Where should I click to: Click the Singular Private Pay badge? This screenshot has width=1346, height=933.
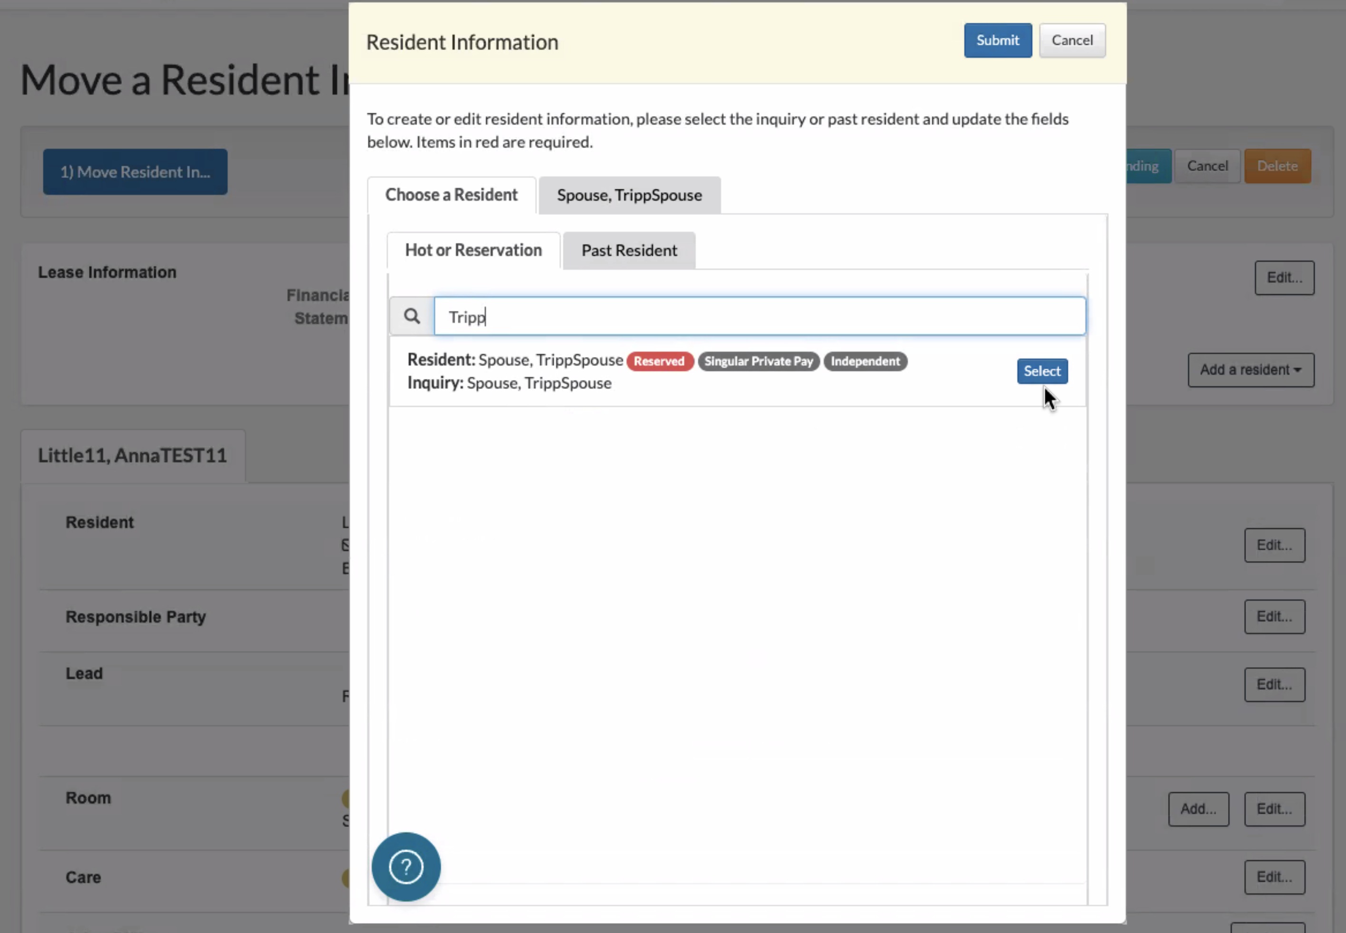point(758,361)
